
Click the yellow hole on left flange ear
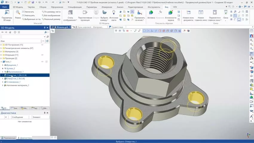106,62
